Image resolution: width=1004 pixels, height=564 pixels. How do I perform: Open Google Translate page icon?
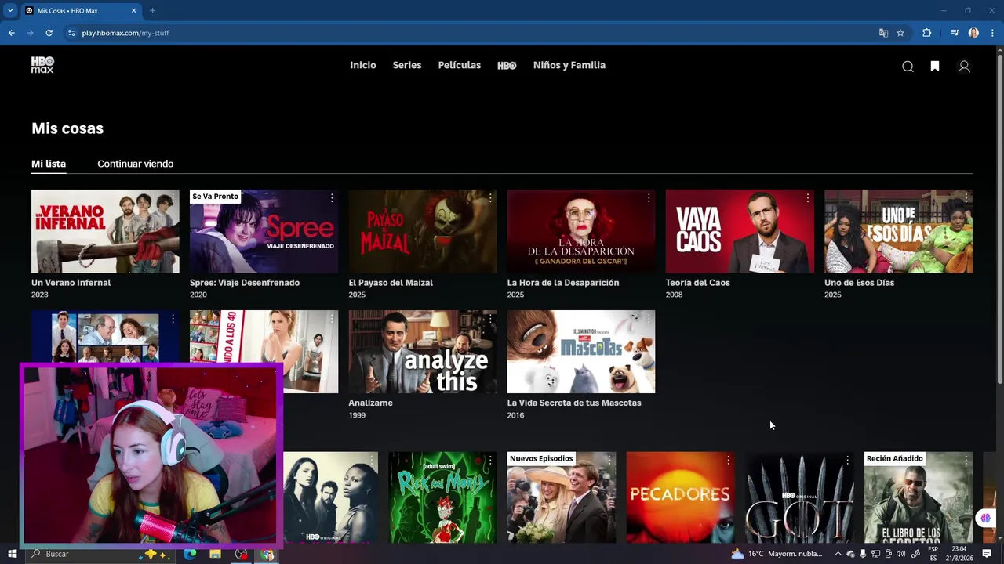883,33
